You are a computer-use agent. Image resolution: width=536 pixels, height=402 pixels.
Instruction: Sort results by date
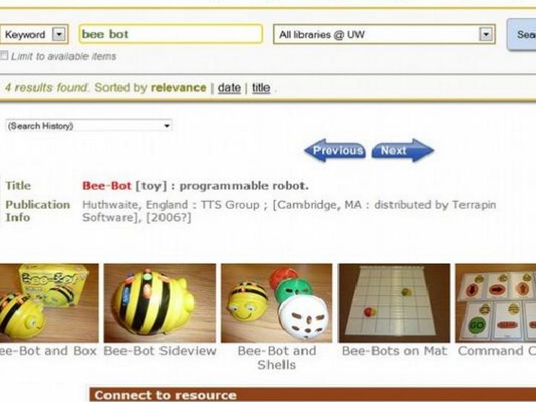pos(229,88)
